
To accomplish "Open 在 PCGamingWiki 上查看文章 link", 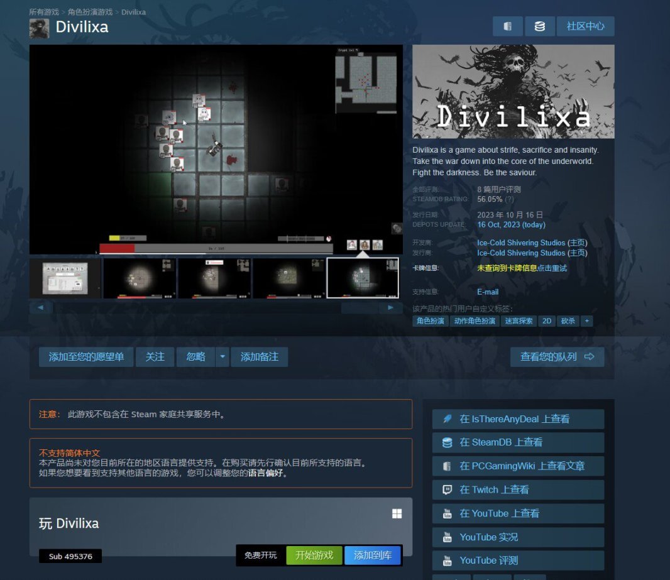I will 519,466.
